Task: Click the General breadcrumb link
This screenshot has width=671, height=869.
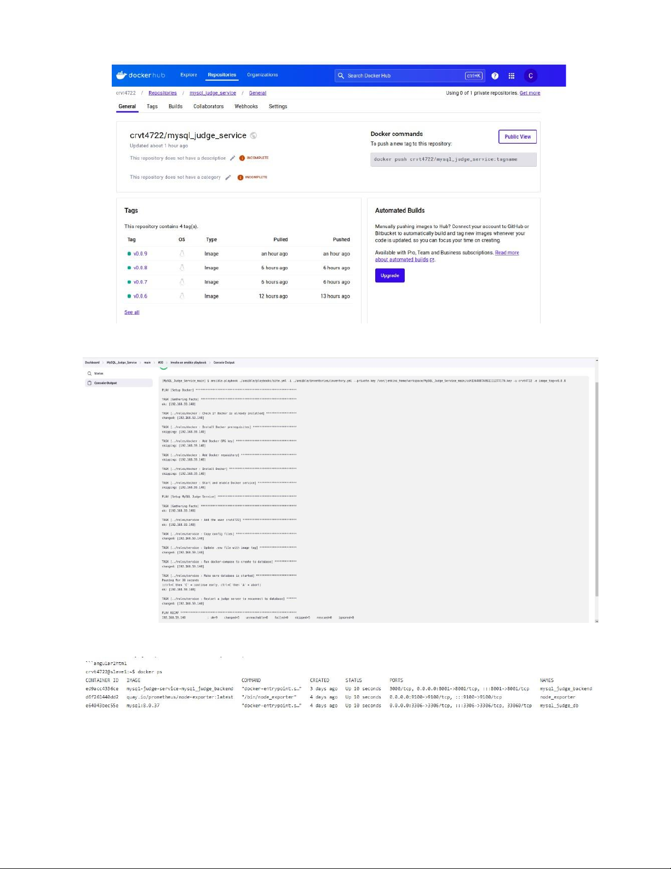Action: coord(257,93)
